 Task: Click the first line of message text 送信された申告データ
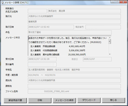coord(68,38)
